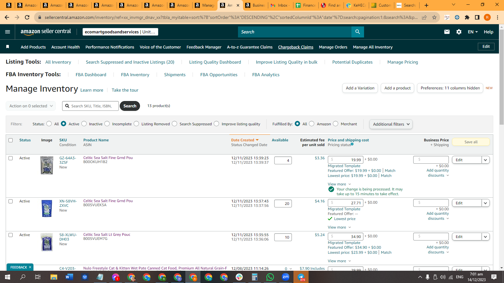Open Zoom from the taskbar
The image size is (504, 283).
tap(286, 277)
